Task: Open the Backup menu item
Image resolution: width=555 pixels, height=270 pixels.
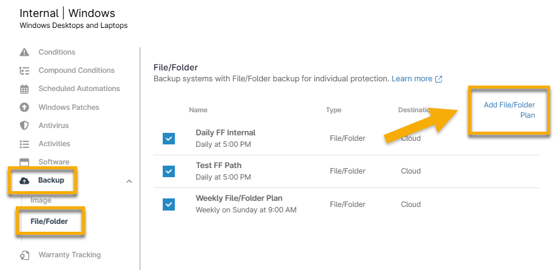Action: tap(50, 180)
